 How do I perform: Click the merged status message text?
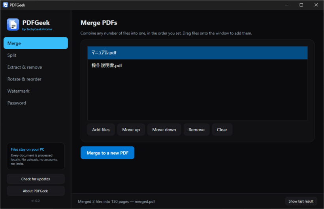coord(116,202)
